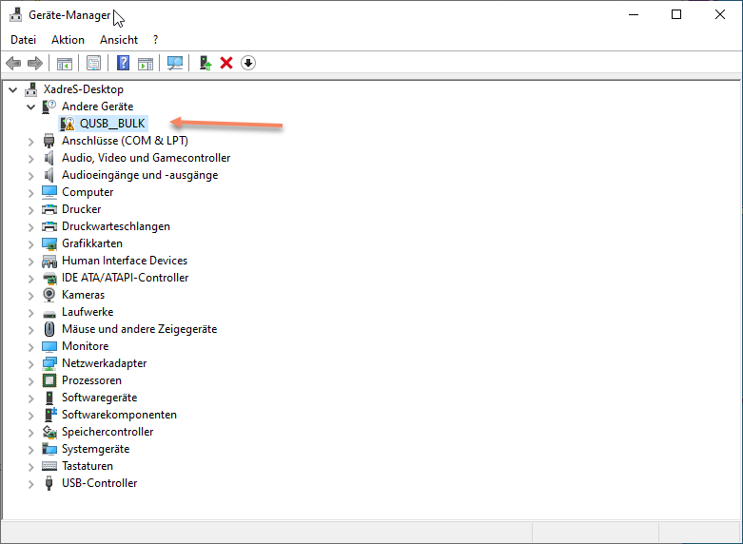Open the Ansicht menu

[x=119, y=40]
